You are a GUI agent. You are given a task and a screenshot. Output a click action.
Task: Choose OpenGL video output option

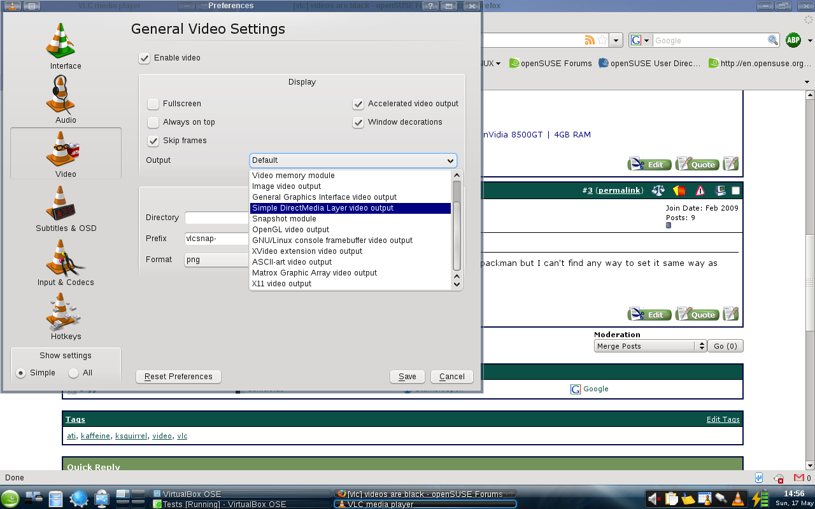[350, 230]
